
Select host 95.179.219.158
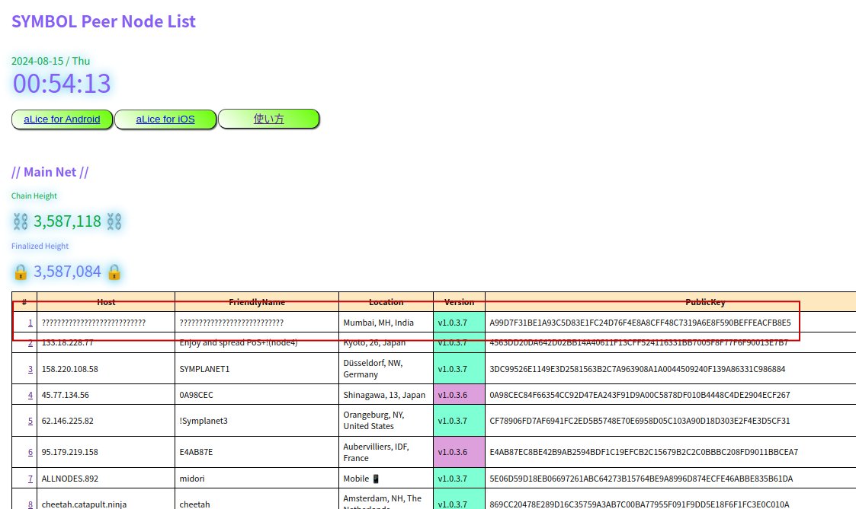[x=69, y=452]
